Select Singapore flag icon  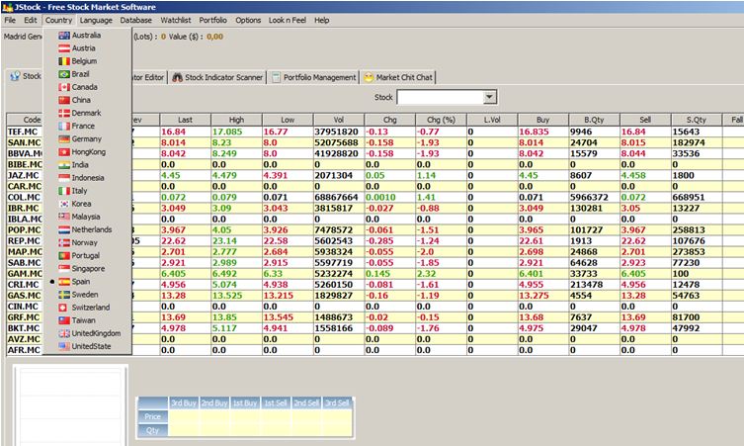(64, 268)
